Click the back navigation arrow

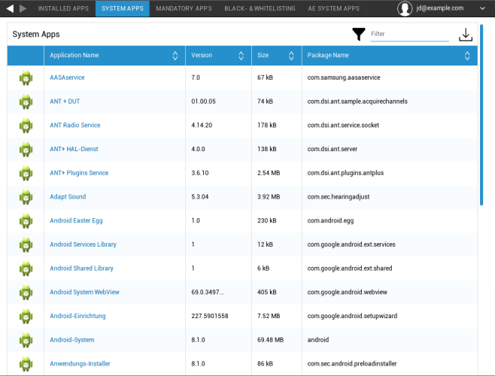click(x=11, y=8)
